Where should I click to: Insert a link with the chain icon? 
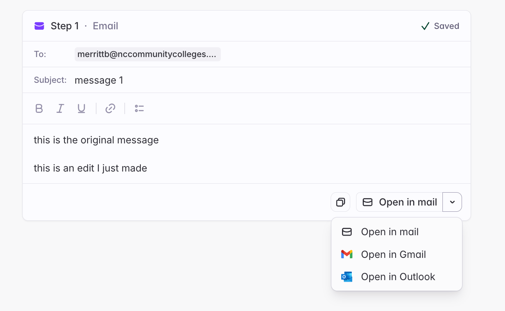110,108
